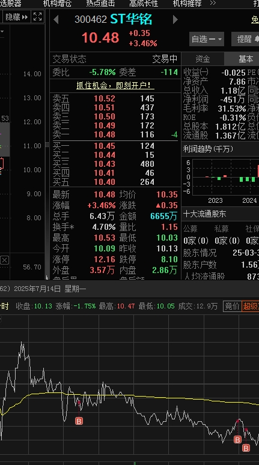
Task: Click the 卖一 price 10.48 row
Action: (115, 134)
